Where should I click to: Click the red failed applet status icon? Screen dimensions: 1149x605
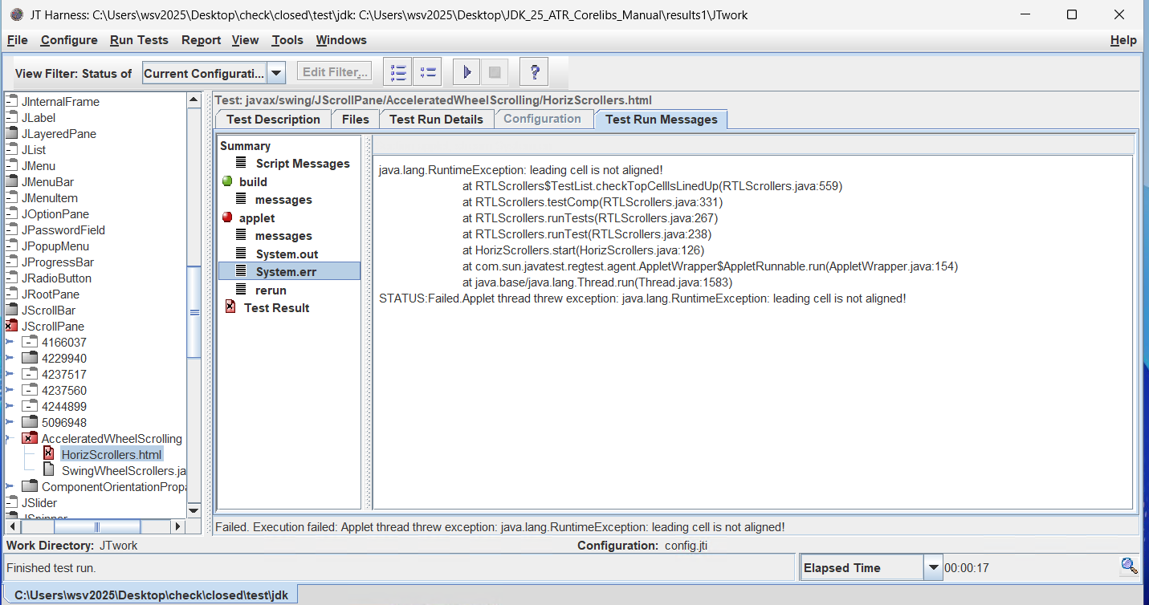point(227,217)
